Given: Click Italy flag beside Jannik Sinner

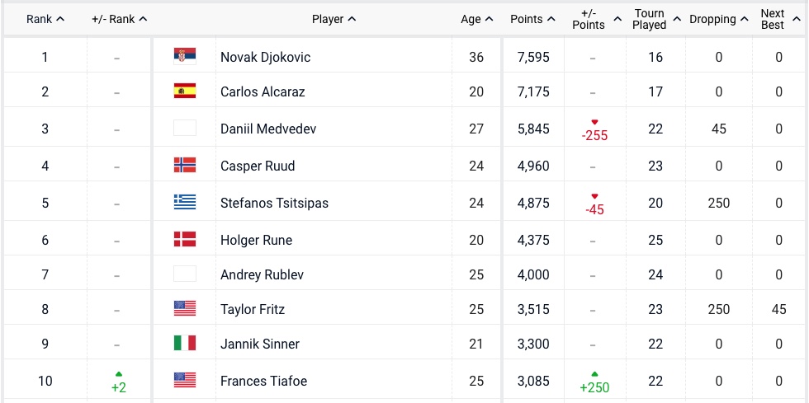Looking at the screenshot, I should [x=184, y=343].
